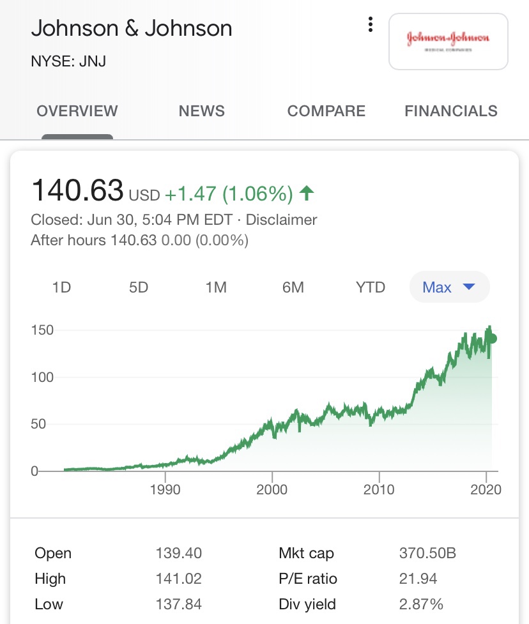This screenshot has height=624, width=529.
Task: Show the 6M chart range
Action: point(293,287)
